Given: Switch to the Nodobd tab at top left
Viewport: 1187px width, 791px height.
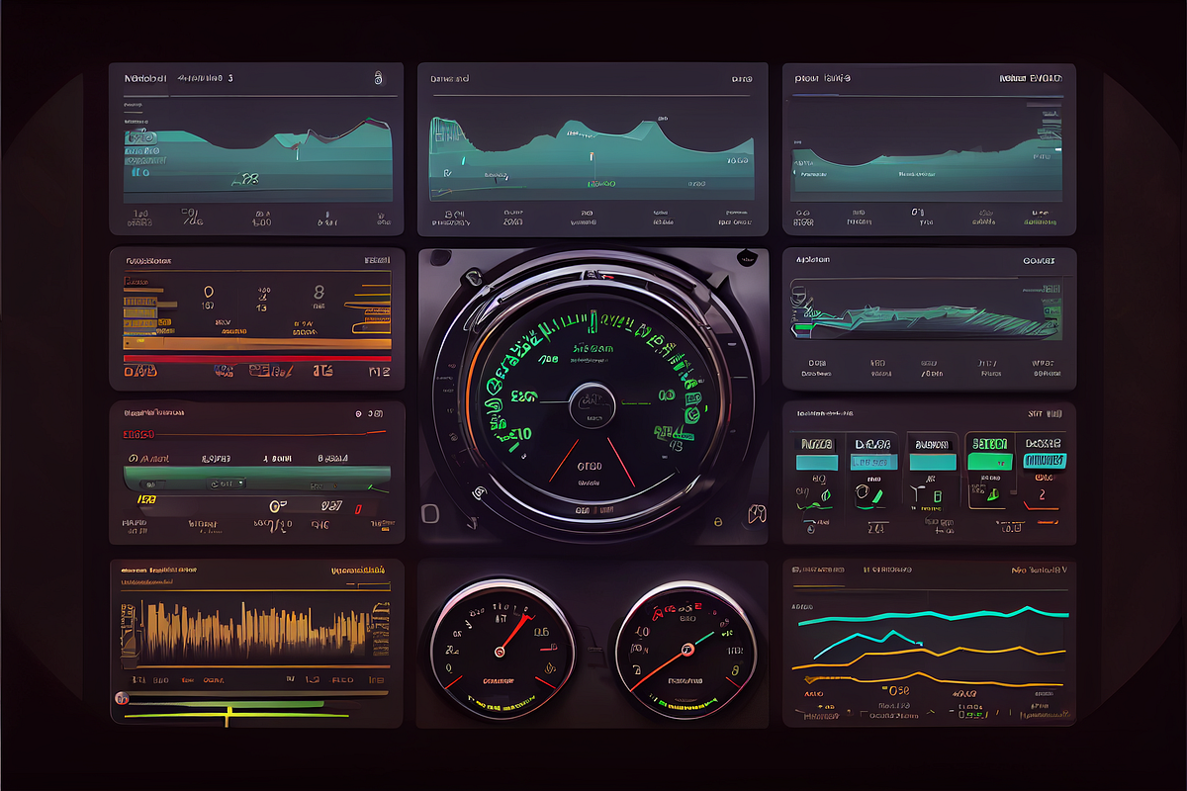Looking at the screenshot, I should (144, 77).
